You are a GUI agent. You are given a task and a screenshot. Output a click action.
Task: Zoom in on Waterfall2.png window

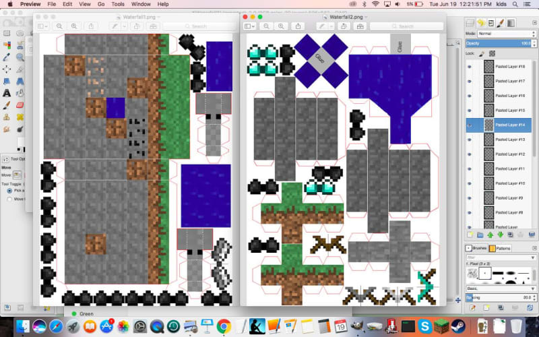tap(281, 26)
